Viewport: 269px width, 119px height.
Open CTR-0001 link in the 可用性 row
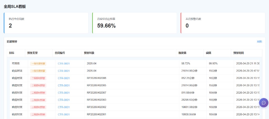[64, 63]
